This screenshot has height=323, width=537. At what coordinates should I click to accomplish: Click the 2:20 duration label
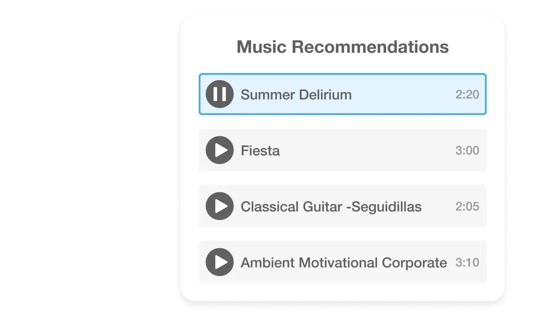467,94
